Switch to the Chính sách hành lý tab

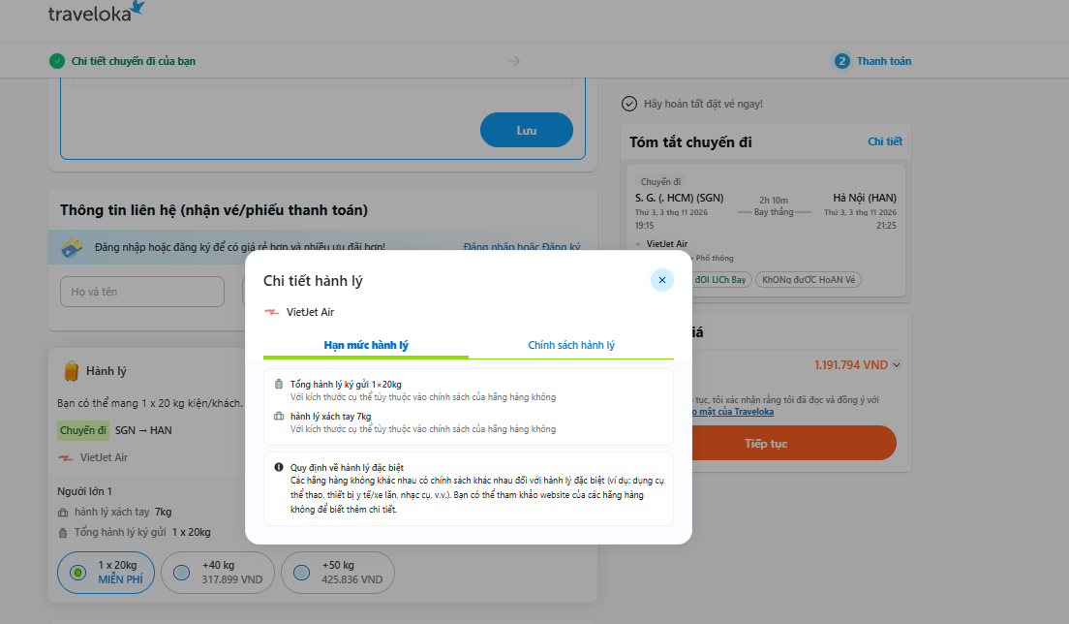tap(571, 345)
